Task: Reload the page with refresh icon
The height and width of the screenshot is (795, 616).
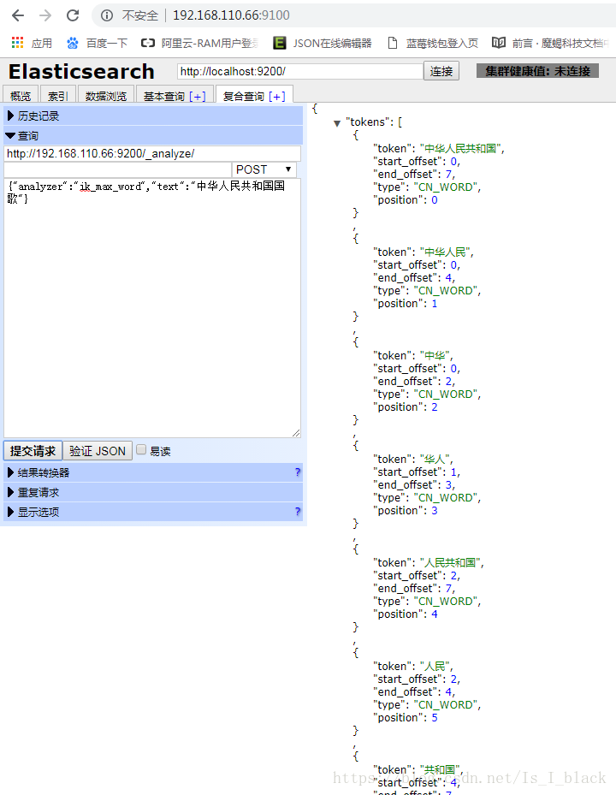Action: tap(73, 15)
